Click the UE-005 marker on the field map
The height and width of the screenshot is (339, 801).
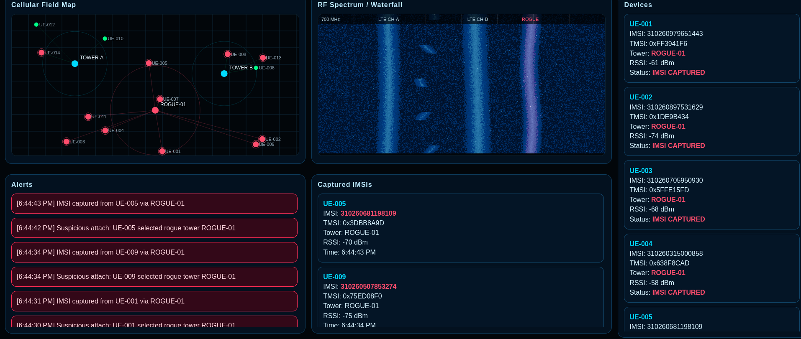(x=149, y=63)
